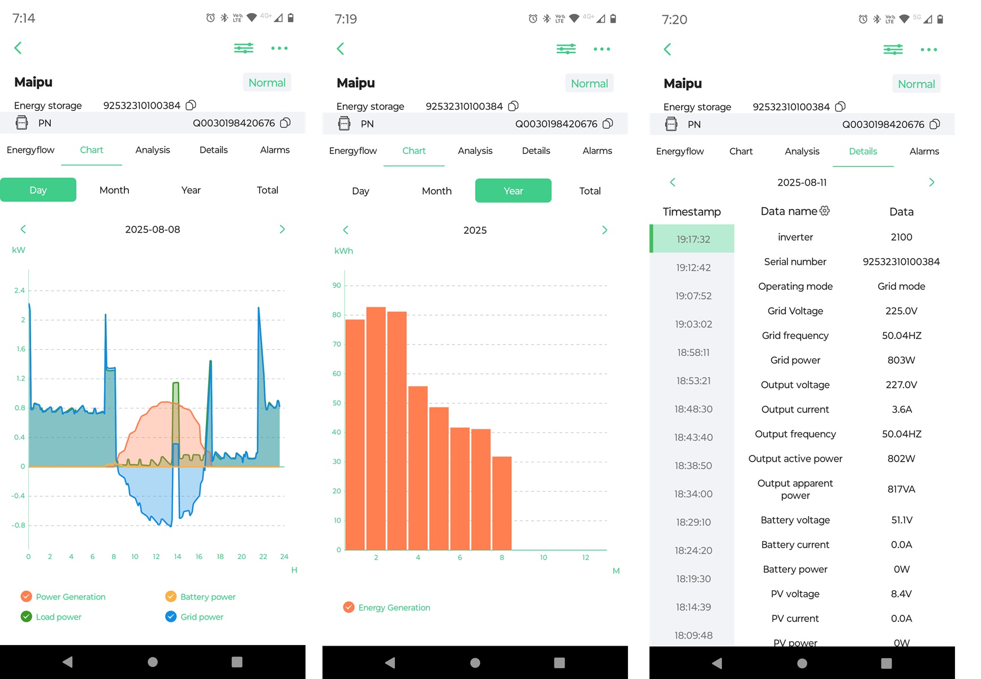Go to next date after 2025-08-11
This screenshot has width=981, height=679.
pos(931,182)
